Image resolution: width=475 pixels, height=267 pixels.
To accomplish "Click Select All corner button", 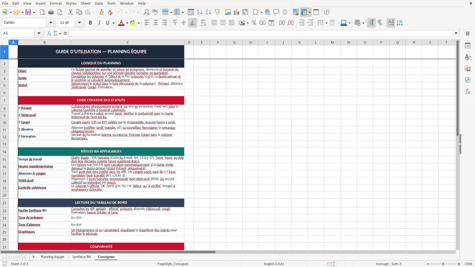I will (x=4, y=42).
